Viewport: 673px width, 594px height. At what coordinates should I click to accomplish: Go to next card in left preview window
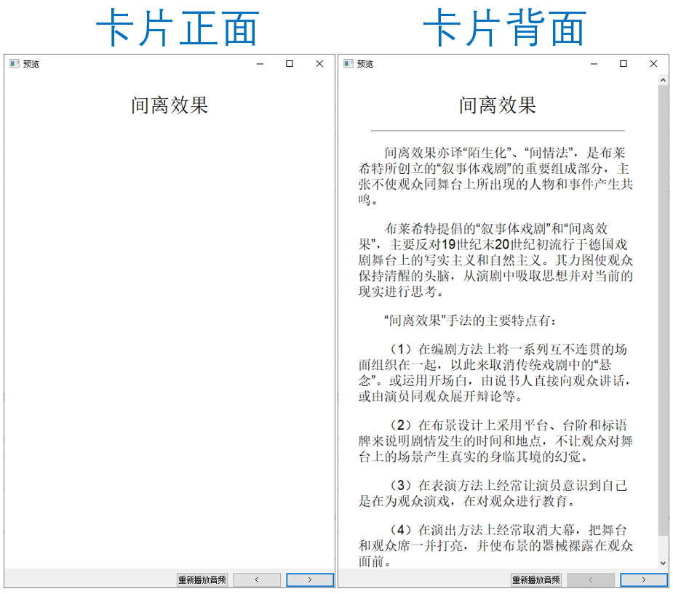pyautogui.click(x=310, y=580)
